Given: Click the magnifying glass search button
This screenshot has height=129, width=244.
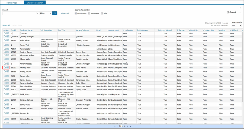Looking at the screenshot, I should (x=55, y=13).
